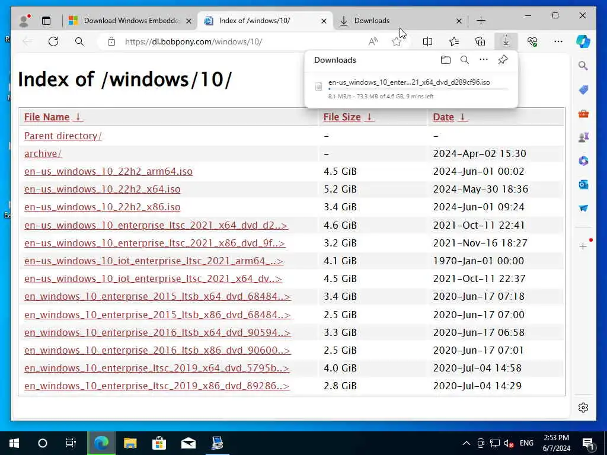Download enterprise 2016 ltsb x64 link
607x455 pixels.
pos(157,332)
